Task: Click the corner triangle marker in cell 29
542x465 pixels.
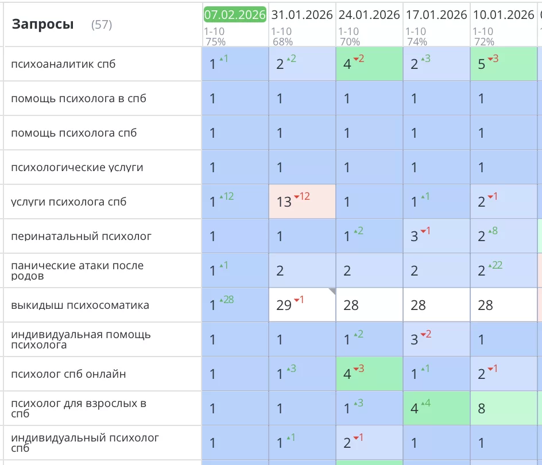Action: pyautogui.click(x=331, y=292)
